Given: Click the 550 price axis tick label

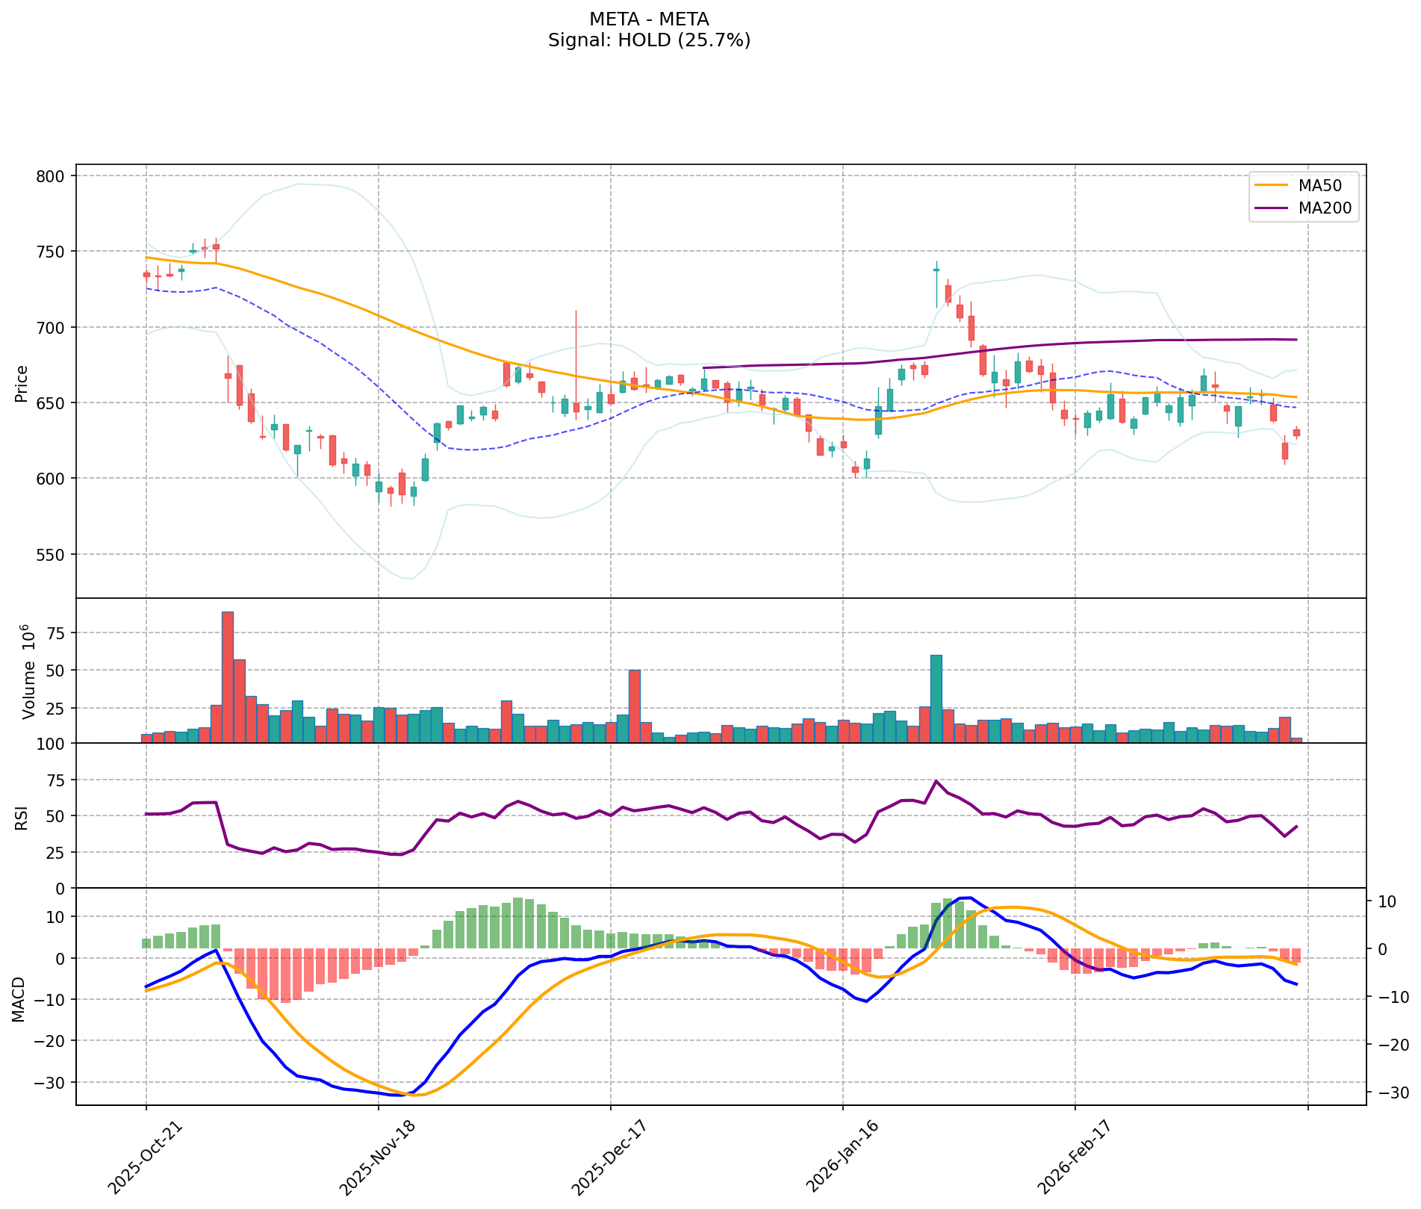Looking at the screenshot, I should [x=52, y=555].
